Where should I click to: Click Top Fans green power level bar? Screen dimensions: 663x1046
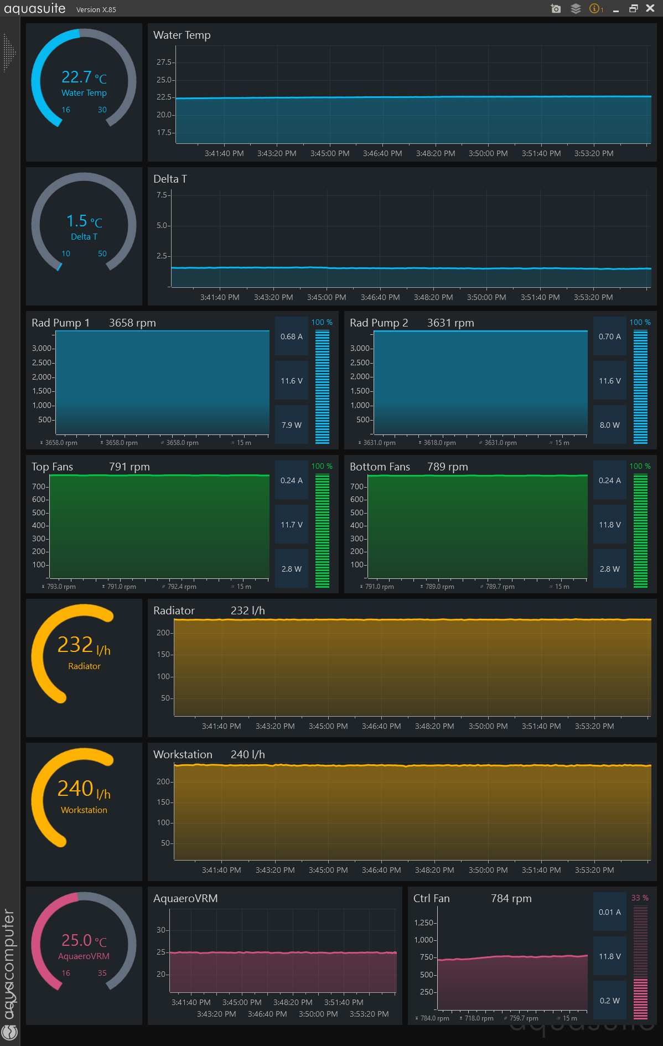tap(322, 531)
